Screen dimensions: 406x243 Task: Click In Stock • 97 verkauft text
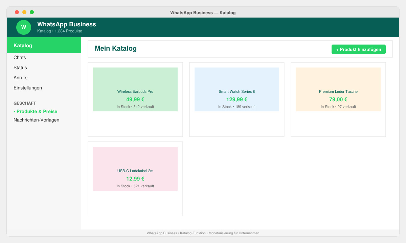click(338, 107)
